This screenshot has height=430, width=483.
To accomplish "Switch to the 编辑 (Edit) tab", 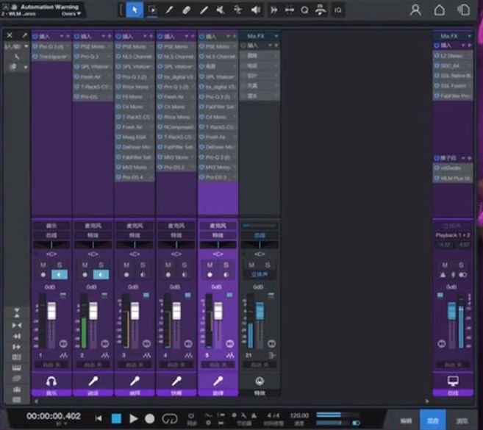I will tap(406, 420).
